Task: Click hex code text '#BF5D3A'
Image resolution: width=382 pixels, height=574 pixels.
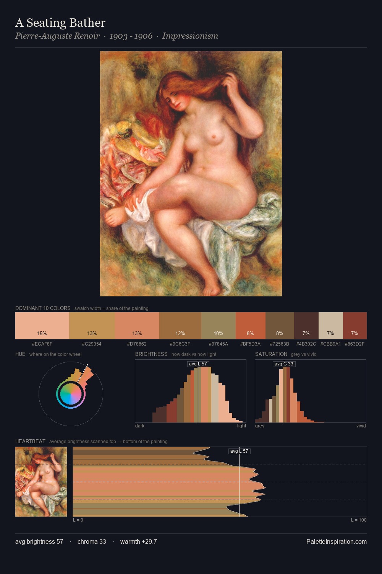Action: pyautogui.click(x=250, y=344)
